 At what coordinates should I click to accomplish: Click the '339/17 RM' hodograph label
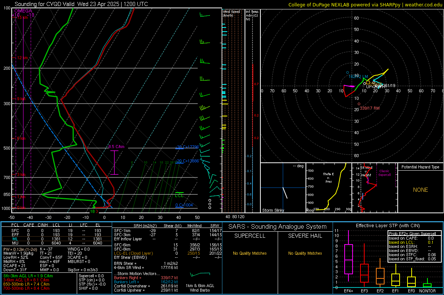(369, 108)
